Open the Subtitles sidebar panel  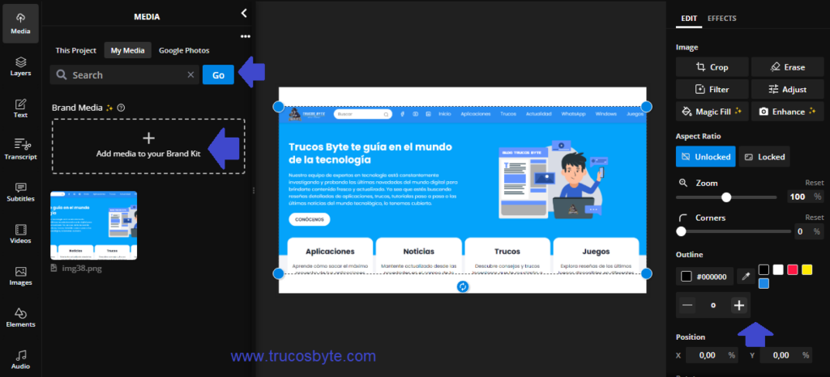(x=20, y=193)
